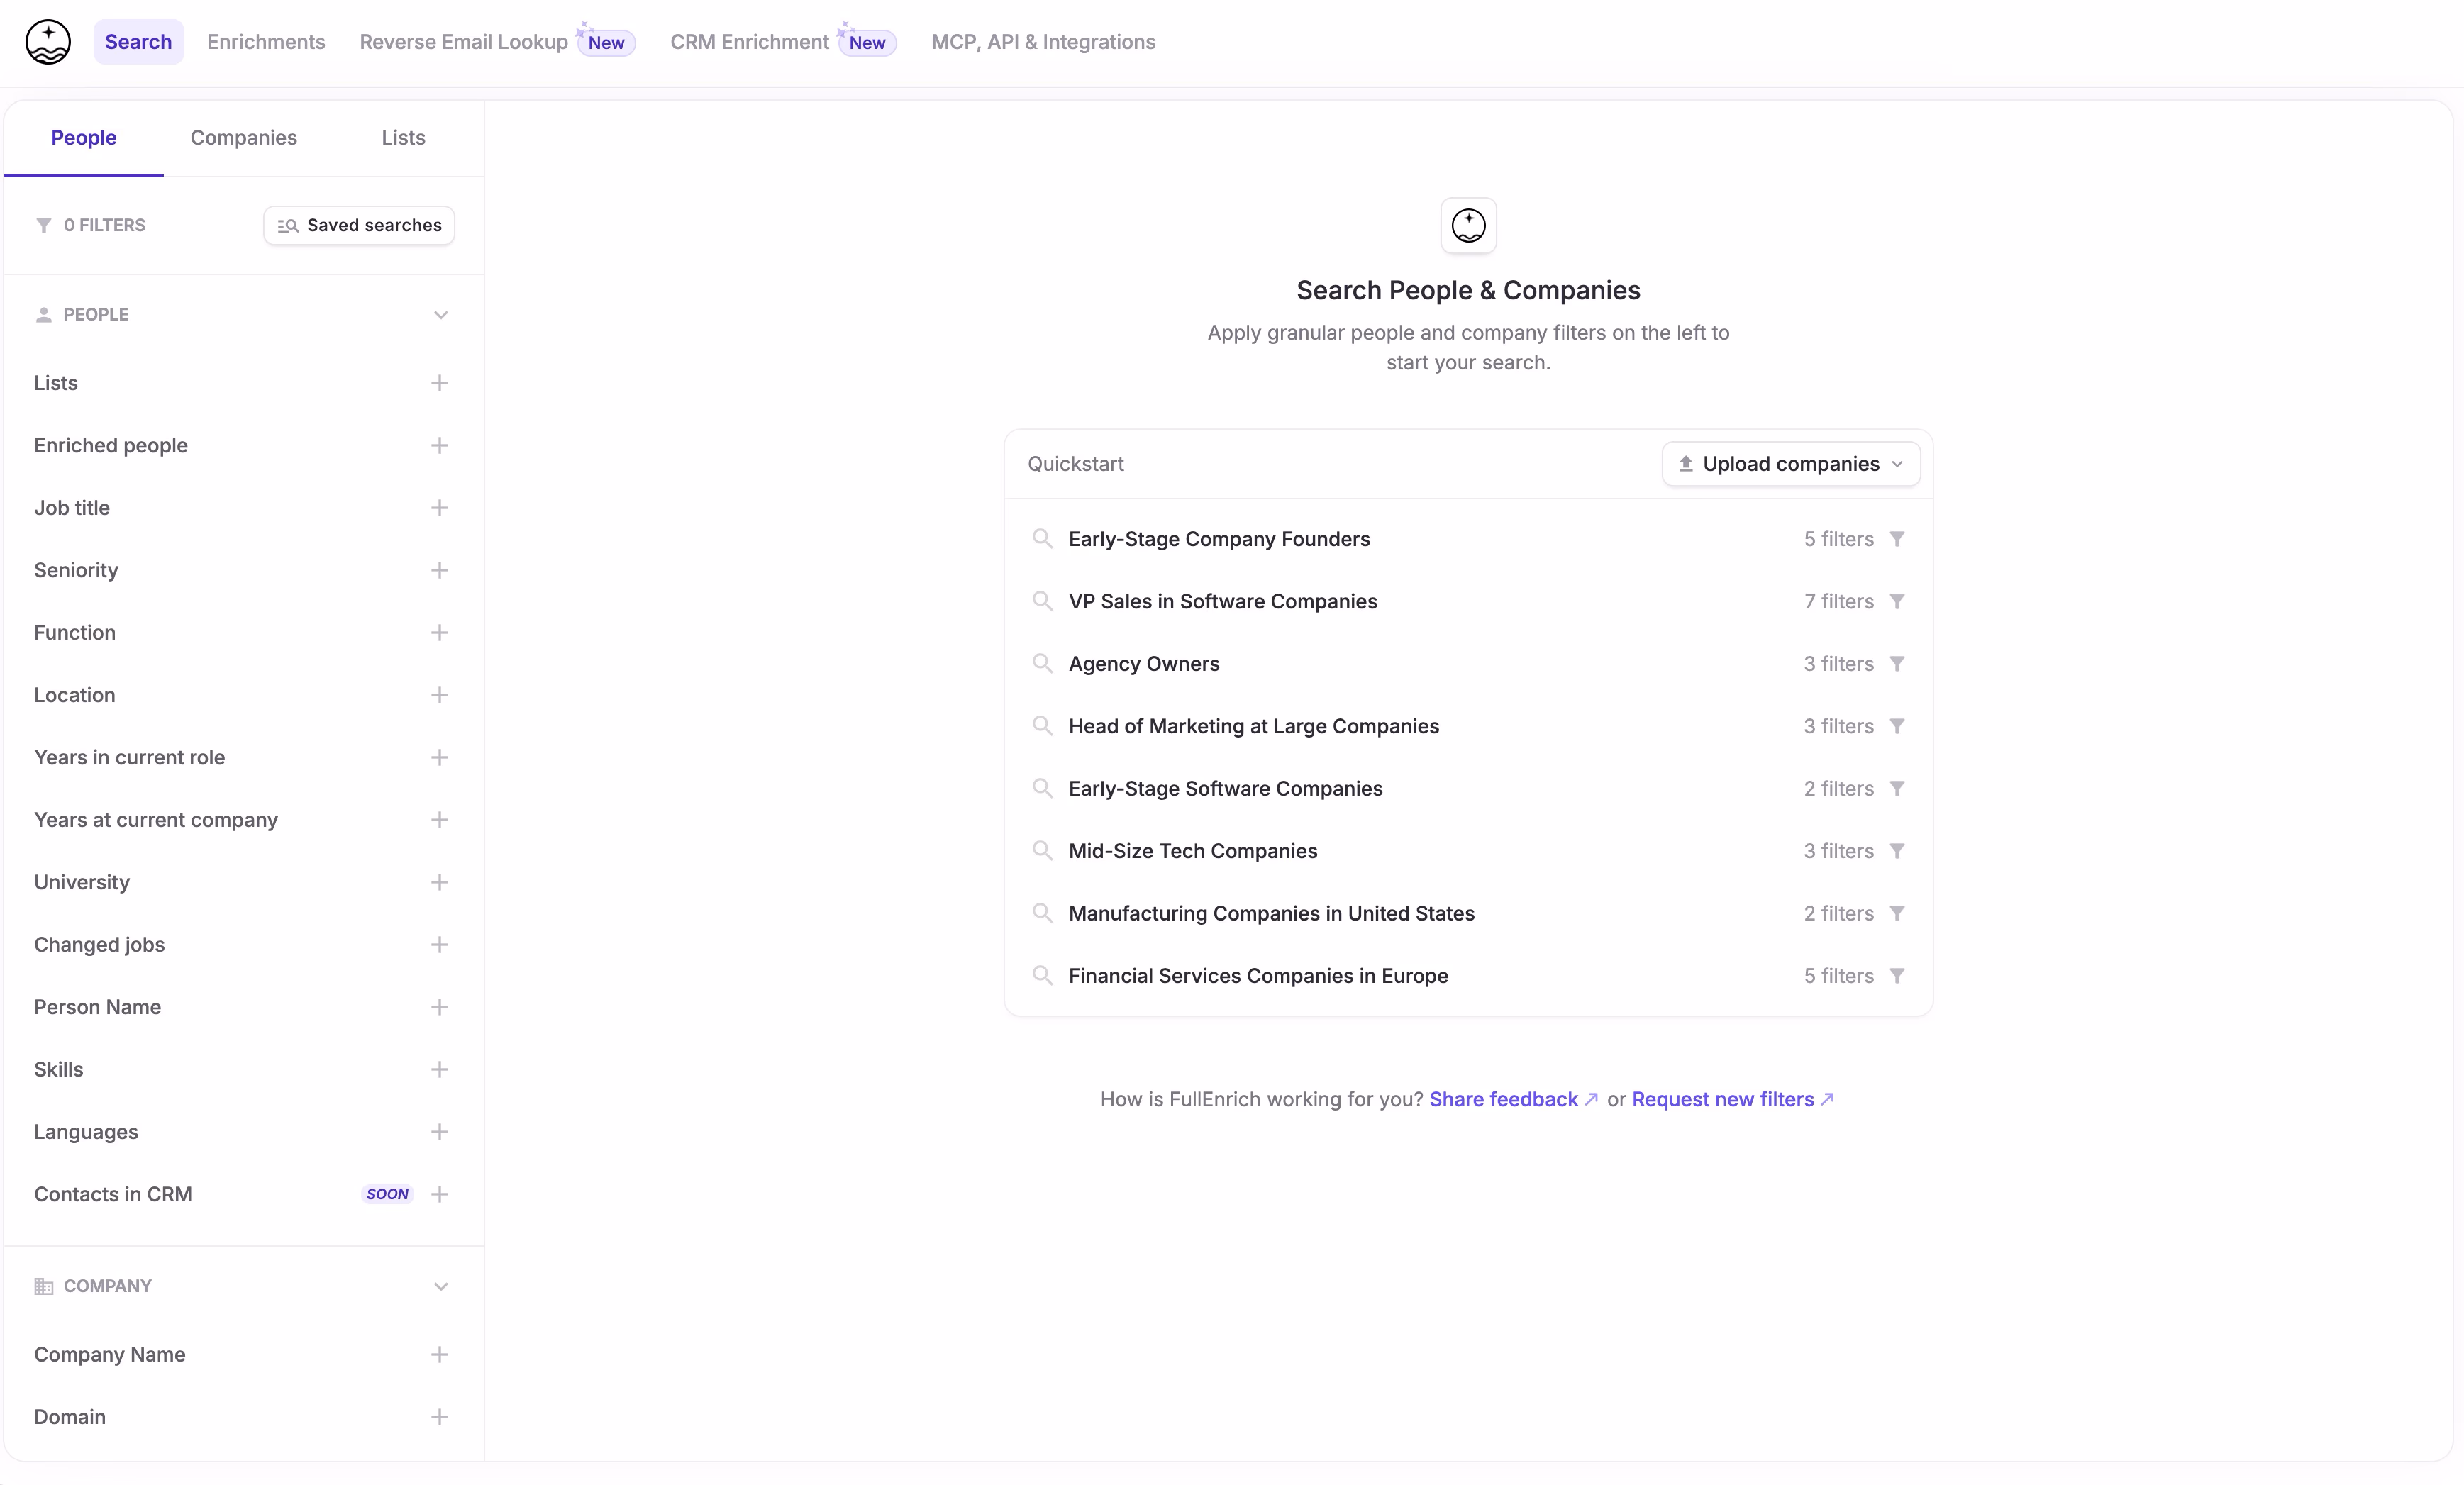Open MCP, API & Integrations page
This screenshot has height=1485, width=2464.
1043,42
